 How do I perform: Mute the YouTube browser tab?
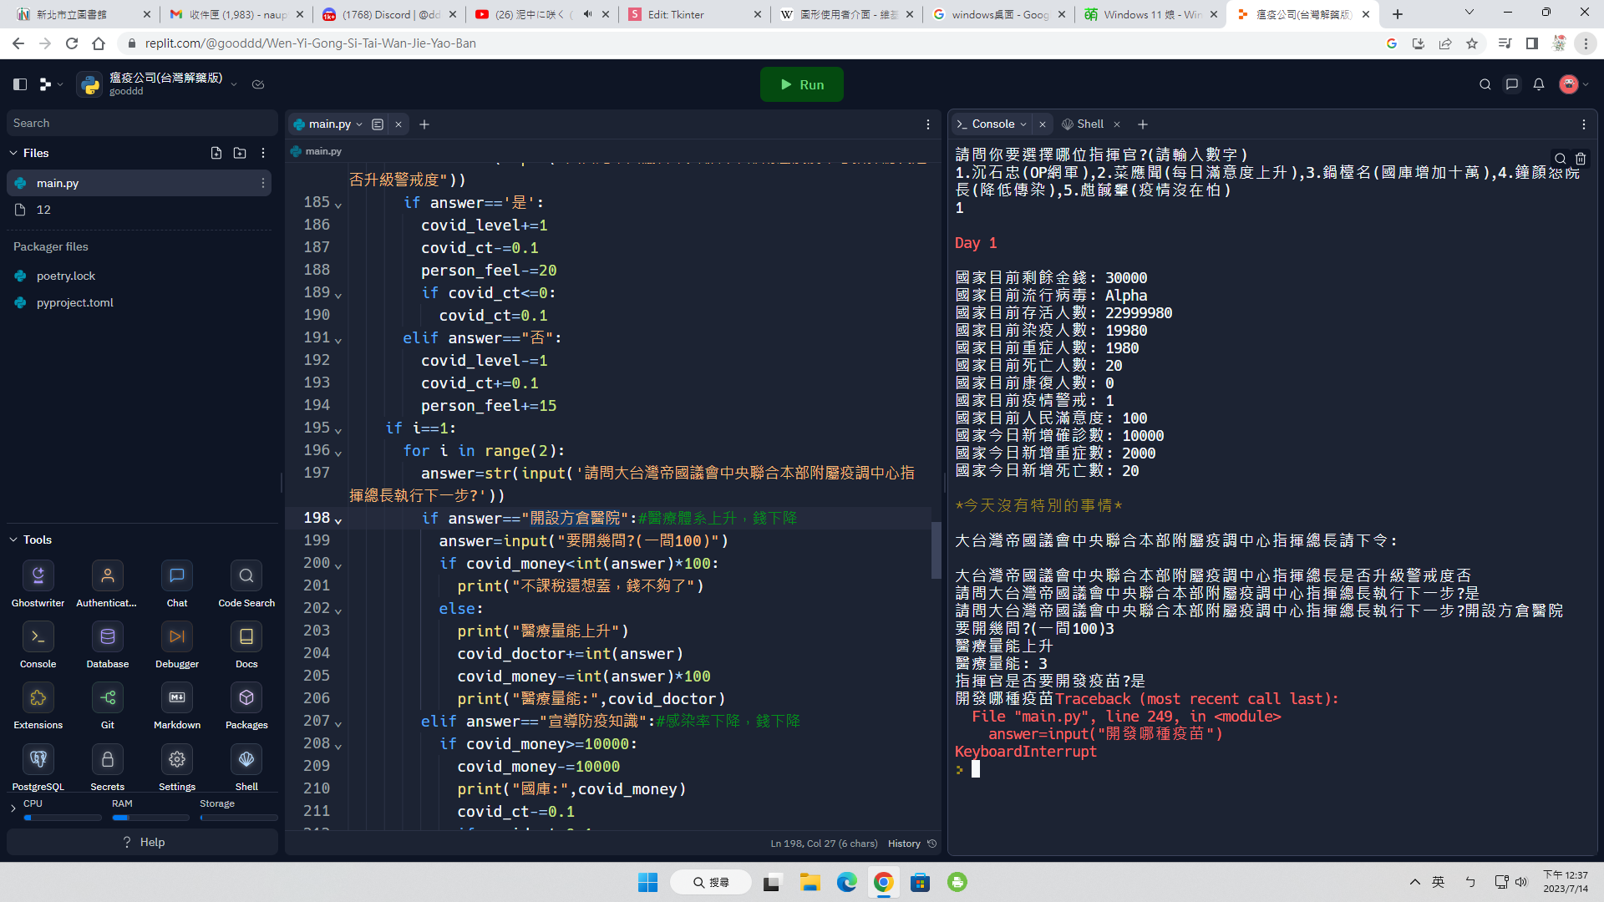click(587, 14)
